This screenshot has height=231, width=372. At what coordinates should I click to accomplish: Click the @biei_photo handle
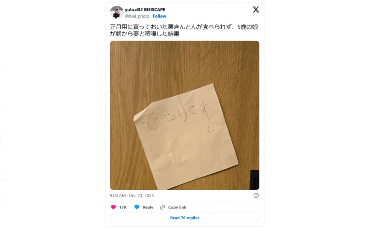[137, 16]
